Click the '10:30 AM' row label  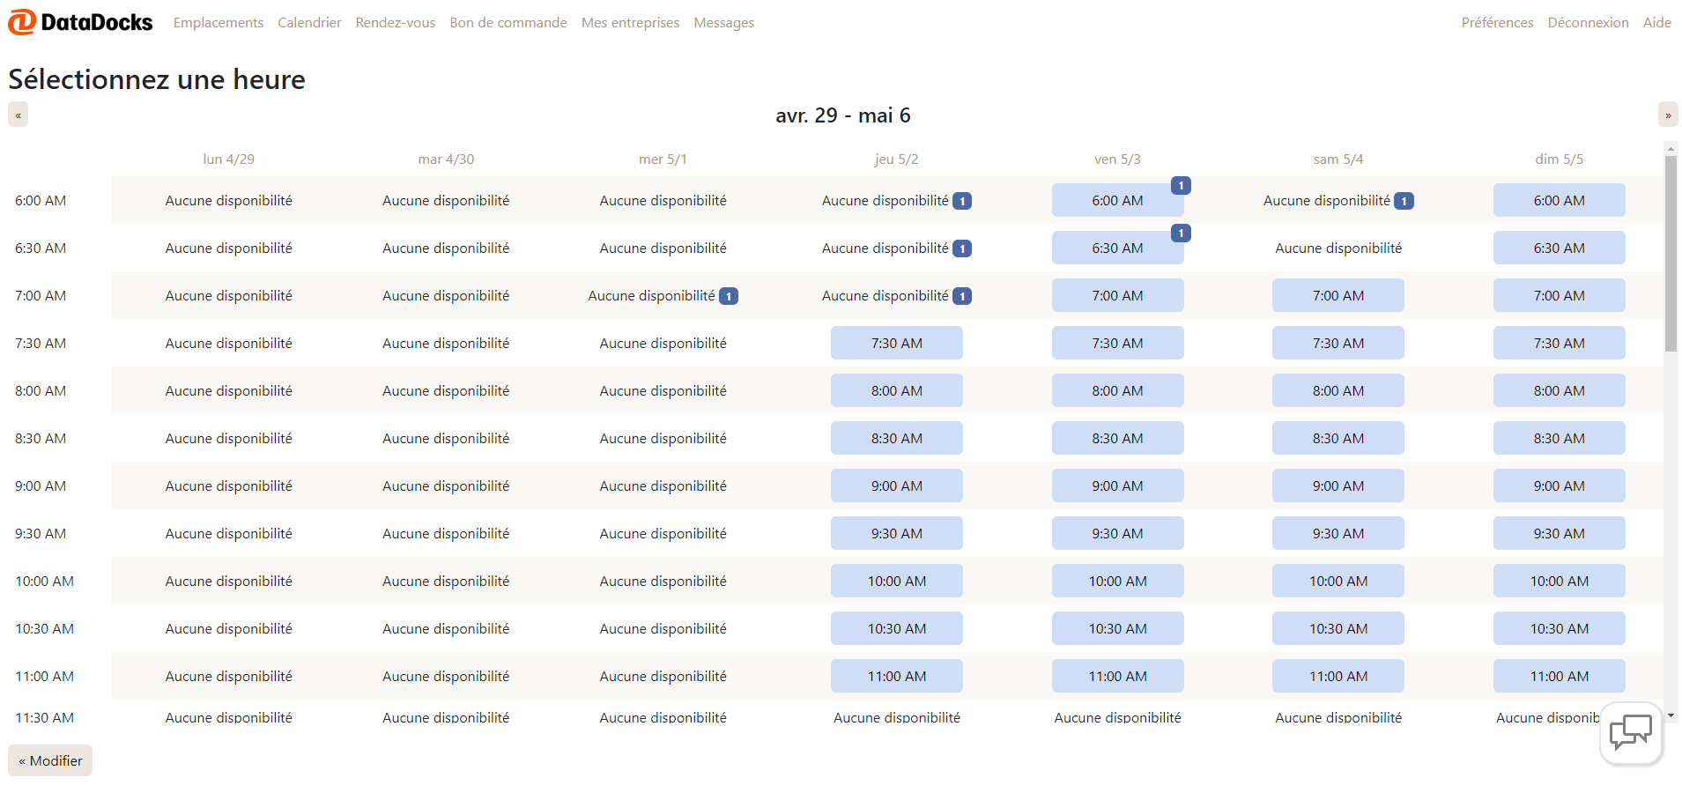click(x=44, y=628)
